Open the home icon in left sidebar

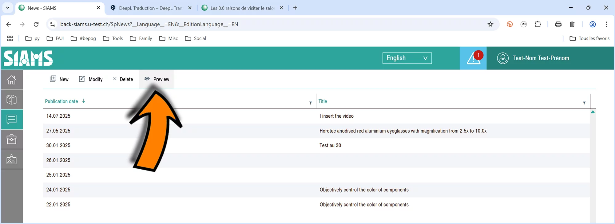[x=12, y=80]
